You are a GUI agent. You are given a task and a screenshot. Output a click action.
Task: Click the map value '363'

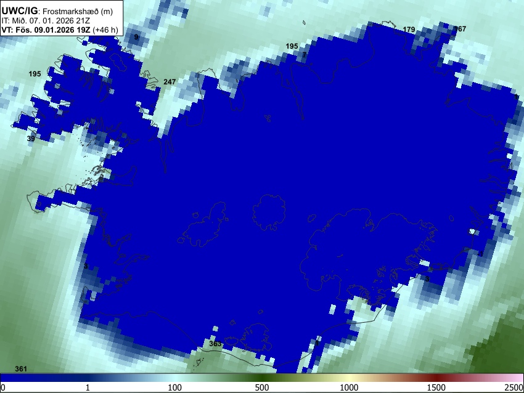tap(215, 344)
